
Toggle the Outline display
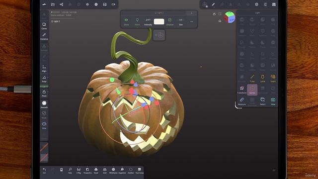(131, 171)
